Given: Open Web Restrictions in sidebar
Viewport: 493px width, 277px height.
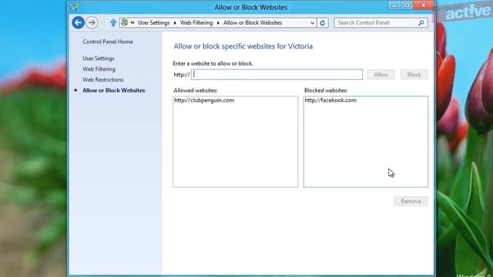Looking at the screenshot, I should click(x=102, y=80).
